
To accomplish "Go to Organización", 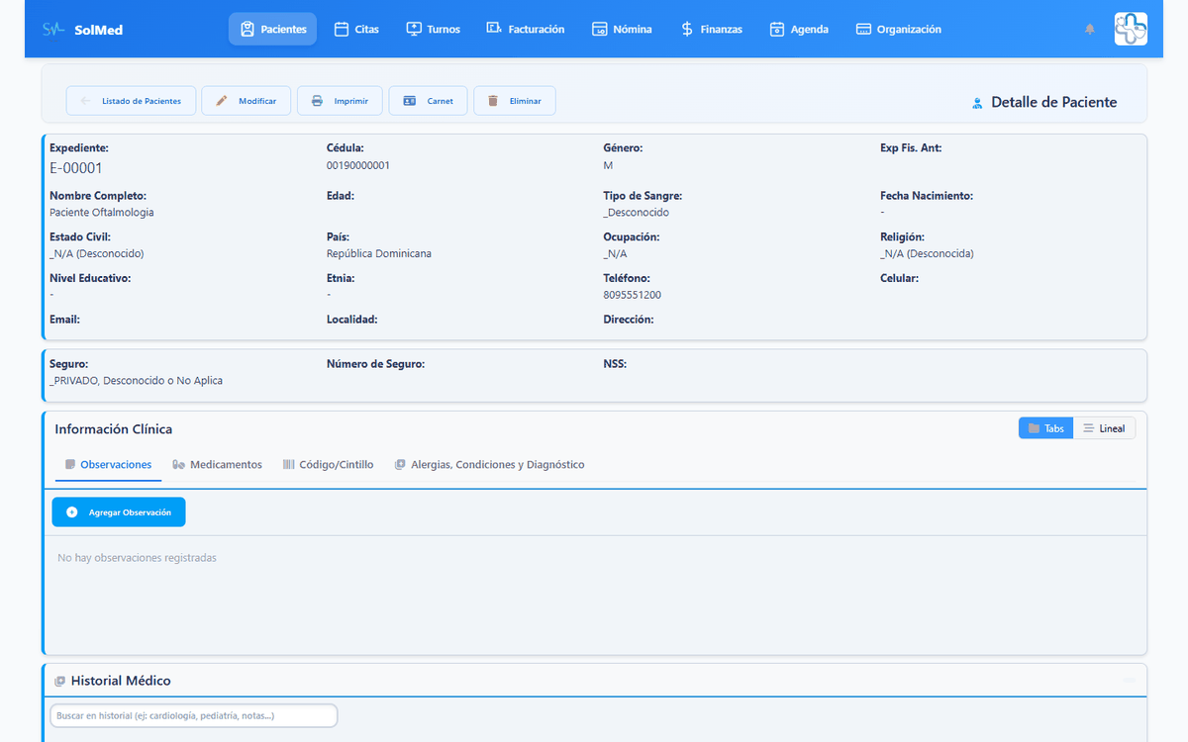I will 899,30.
